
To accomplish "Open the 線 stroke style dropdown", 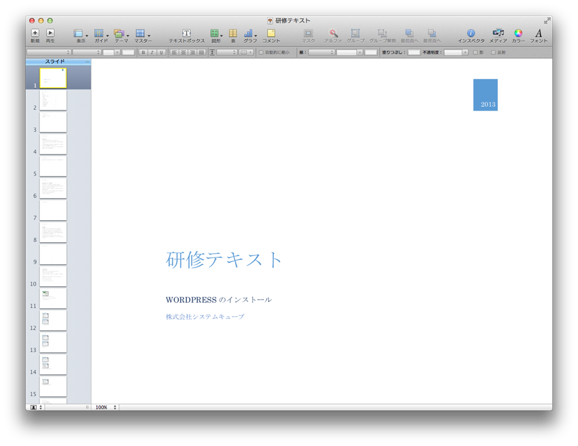I will 322,52.
